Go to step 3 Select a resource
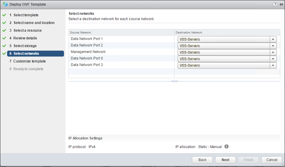 pos(28,30)
